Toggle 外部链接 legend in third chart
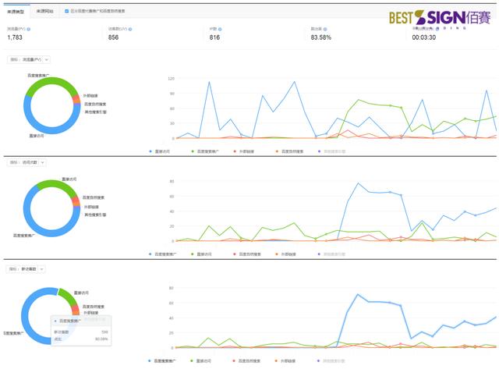 click(x=285, y=360)
